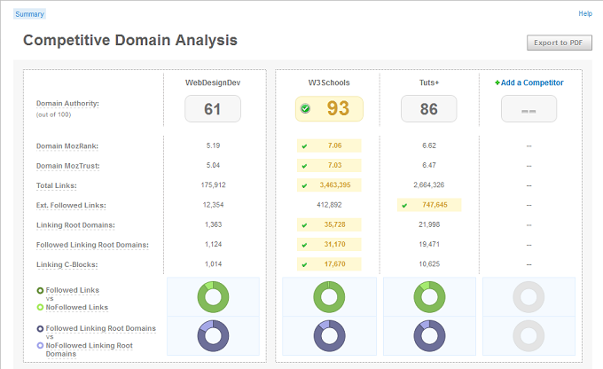The height and width of the screenshot is (369, 603).
Task: Click the Ext. Followed Links label
Action: (71, 206)
